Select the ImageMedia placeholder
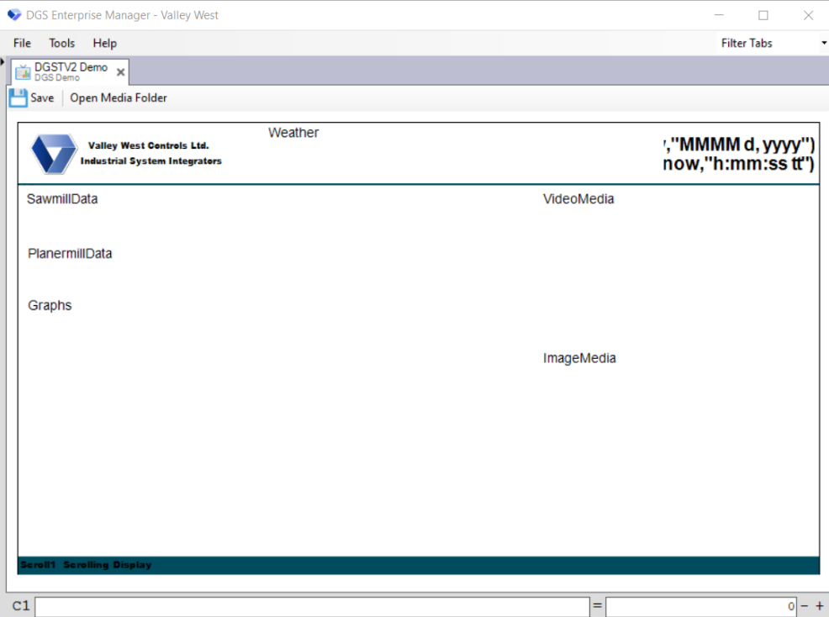 (x=578, y=357)
